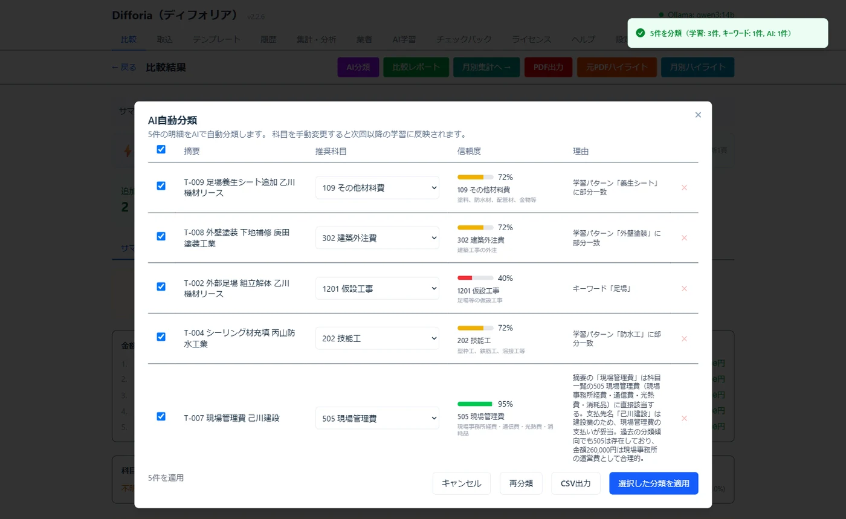This screenshot has width=846, height=519.
Task: Click the T-007 現場管理費 己川建設 description
Action: tap(231, 418)
